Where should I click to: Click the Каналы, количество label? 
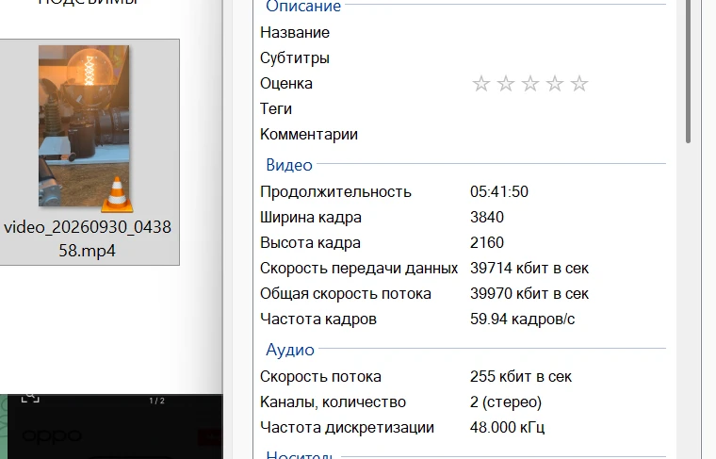[333, 402]
